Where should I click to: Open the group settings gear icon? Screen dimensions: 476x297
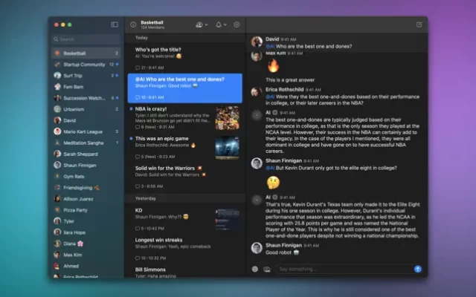point(237,25)
